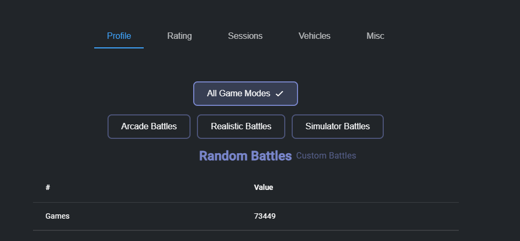Select the Random Battles heading
The width and height of the screenshot is (520, 241).
pyautogui.click(x=245, y=156)
